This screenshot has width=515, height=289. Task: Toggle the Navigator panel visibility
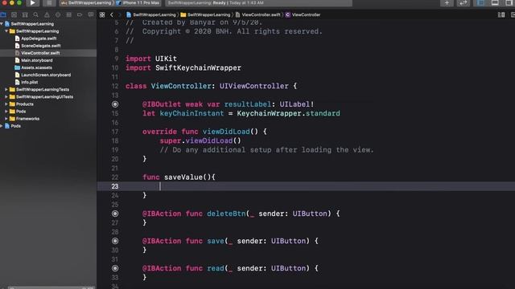coord(481,2)
